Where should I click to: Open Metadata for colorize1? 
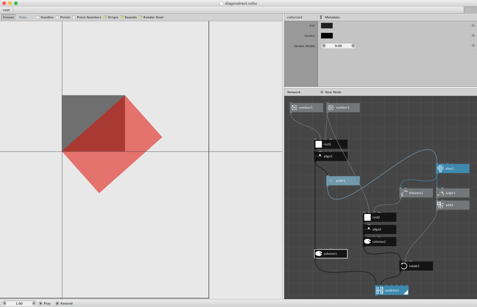(x=330, y=17)
